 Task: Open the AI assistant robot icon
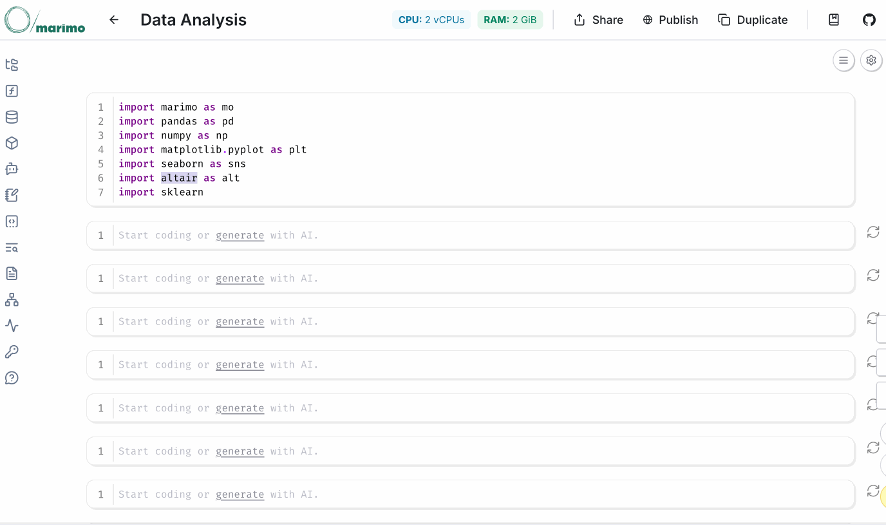[12, 169]
